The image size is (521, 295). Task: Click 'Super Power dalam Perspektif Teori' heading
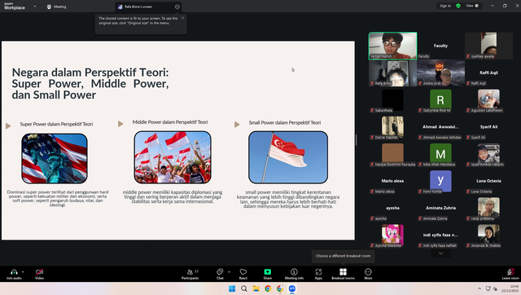(56, 124)
